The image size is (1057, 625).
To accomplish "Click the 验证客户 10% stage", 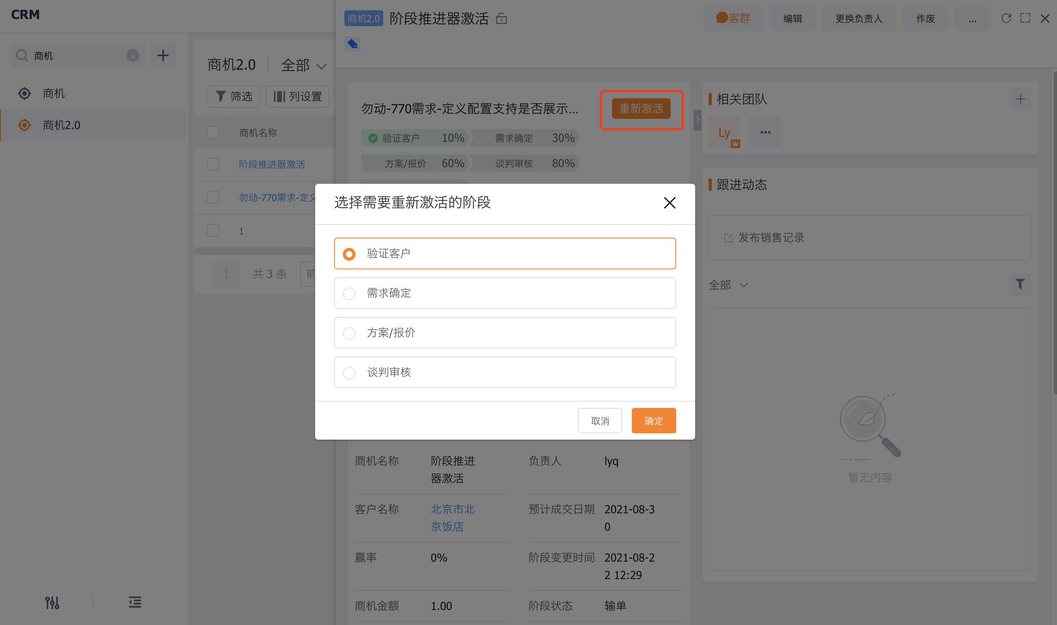I will [415, 138].
